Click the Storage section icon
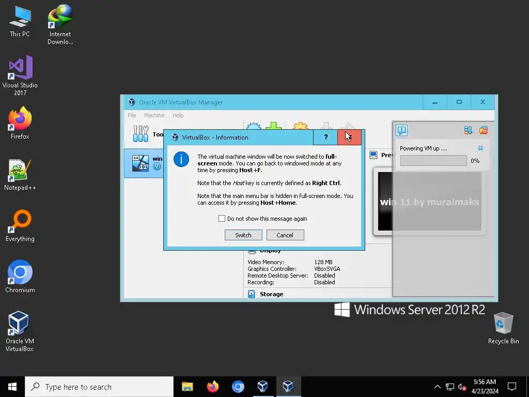 [252, 294]
